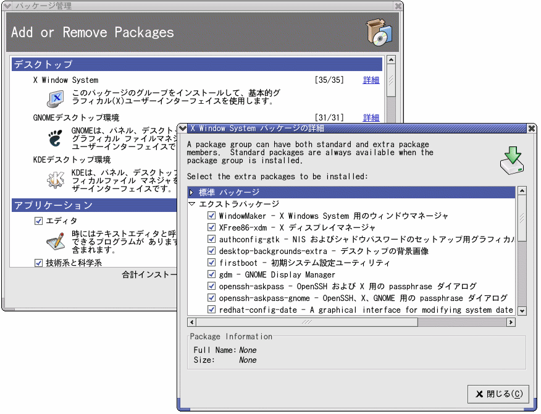The image size is (541, 414).
Task: Toggle the 技術系と科学系 checkbox
Action: tap(39, 263)
